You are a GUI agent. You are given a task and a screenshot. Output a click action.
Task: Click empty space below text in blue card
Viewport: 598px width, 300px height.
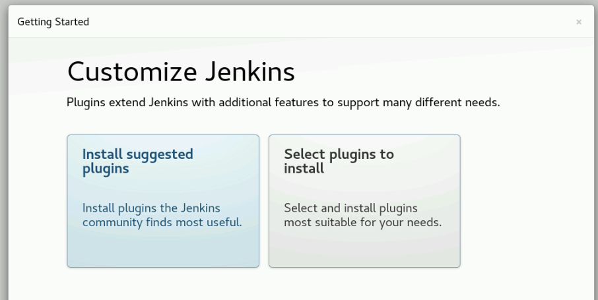pos(163,249)
